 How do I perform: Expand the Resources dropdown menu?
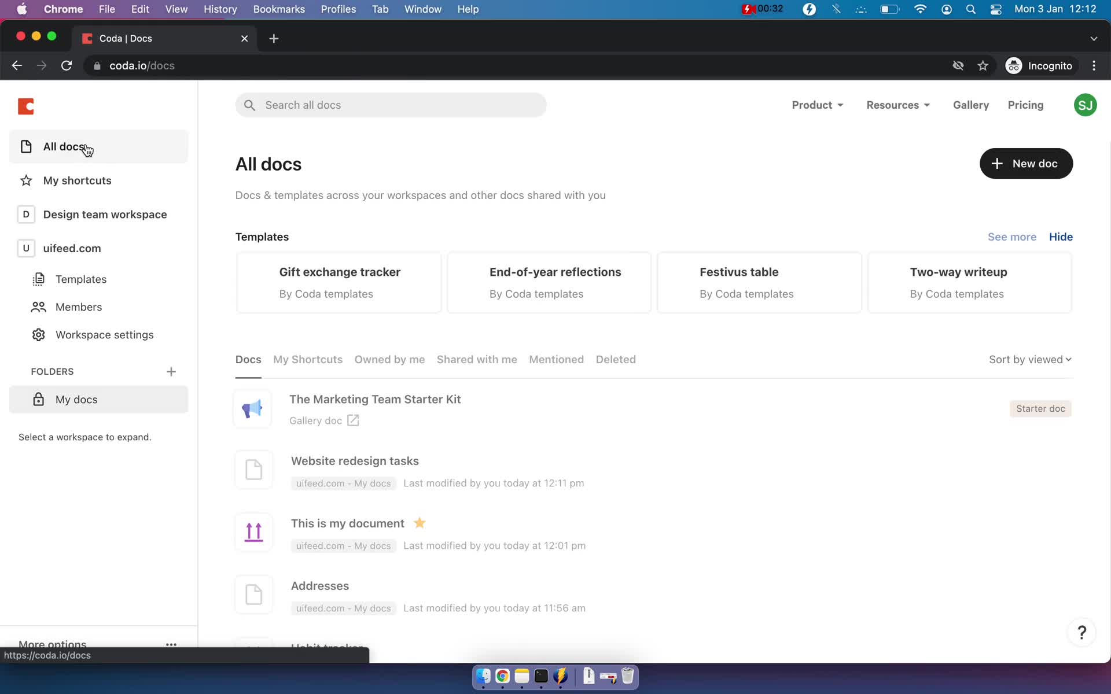pyautogui.click(x=897, y=105)
